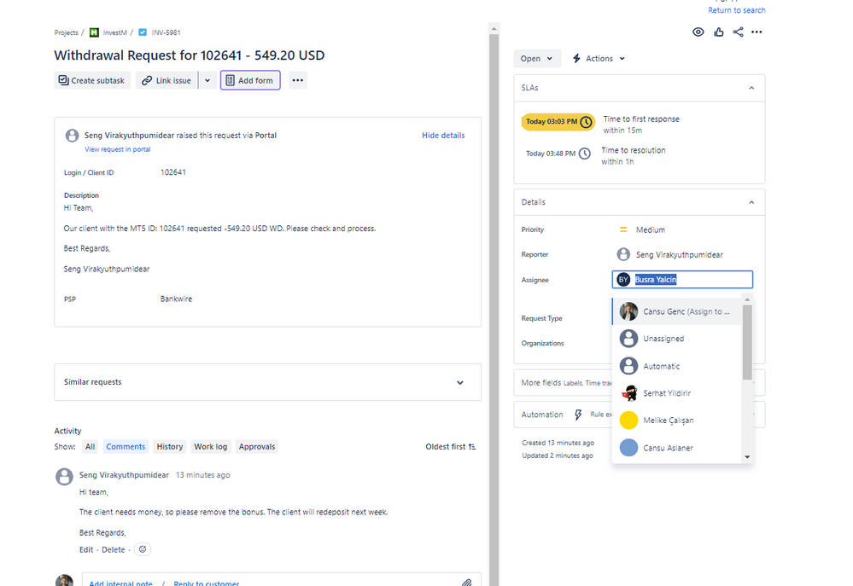The height and width of the screenshot is (586, 853).
Task: Delete the comment by Seng Virakyuthpumidear
Action: click(114, 549)
